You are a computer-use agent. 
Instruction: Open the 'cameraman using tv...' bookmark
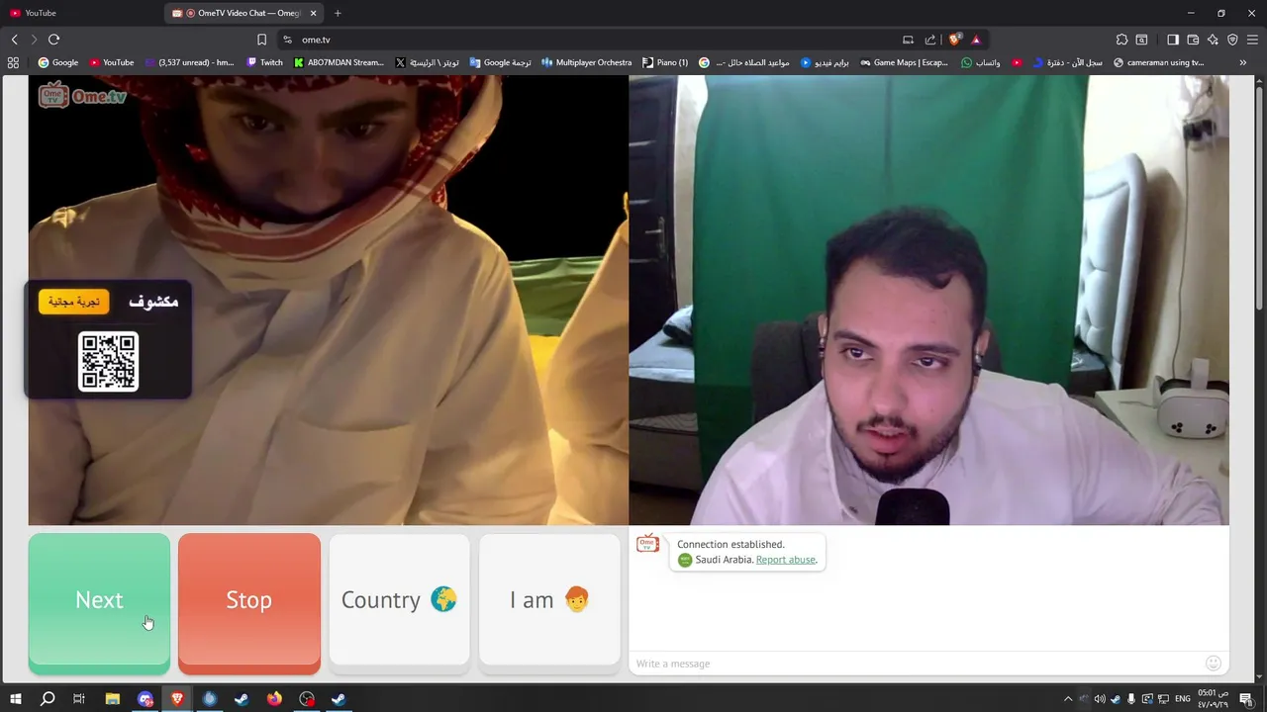[x=1158, y=62]
